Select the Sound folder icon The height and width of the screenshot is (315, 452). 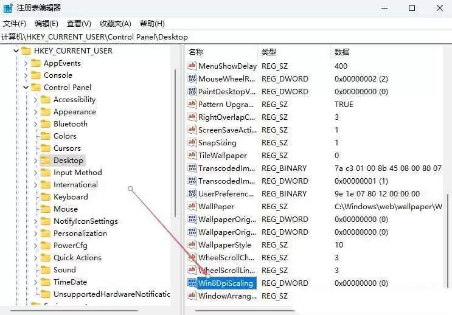[x=46, y=270]
